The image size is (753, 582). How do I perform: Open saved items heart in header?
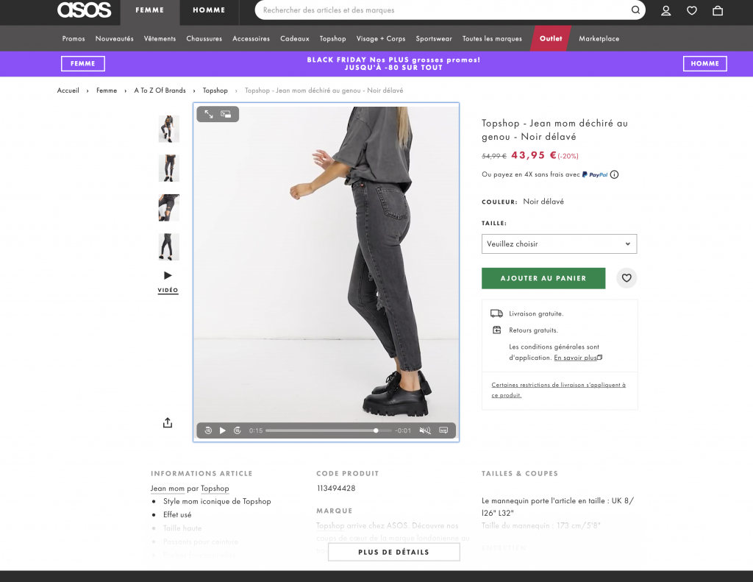point(691,10)
